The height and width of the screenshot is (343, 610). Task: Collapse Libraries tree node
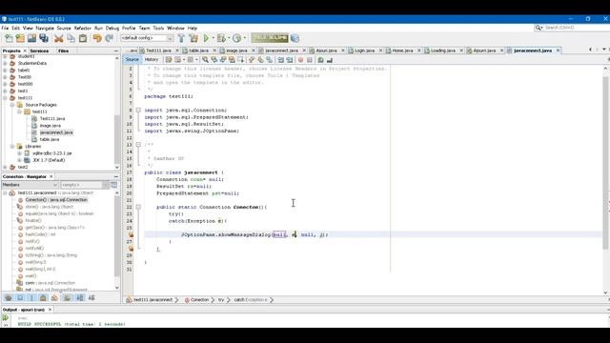(12, 147)
